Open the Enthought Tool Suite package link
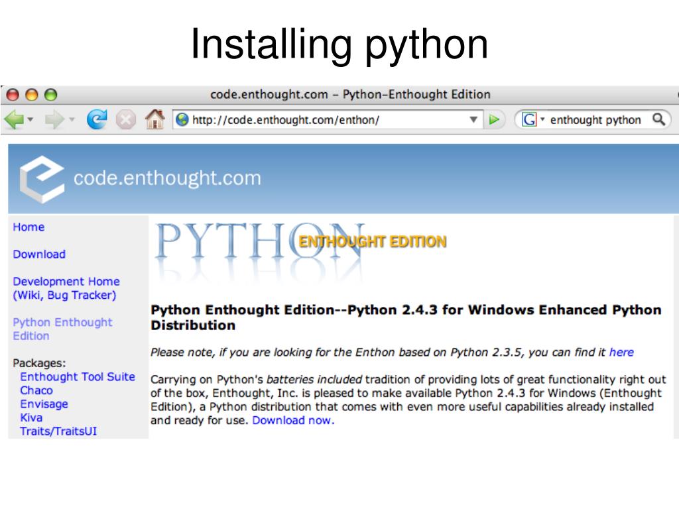The height and width of the screenshot is (509, 679). click(78, 376)
